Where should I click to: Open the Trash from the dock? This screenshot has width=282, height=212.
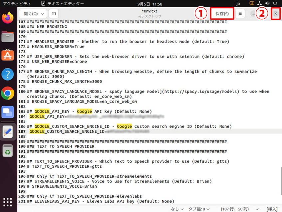(8, 151)
